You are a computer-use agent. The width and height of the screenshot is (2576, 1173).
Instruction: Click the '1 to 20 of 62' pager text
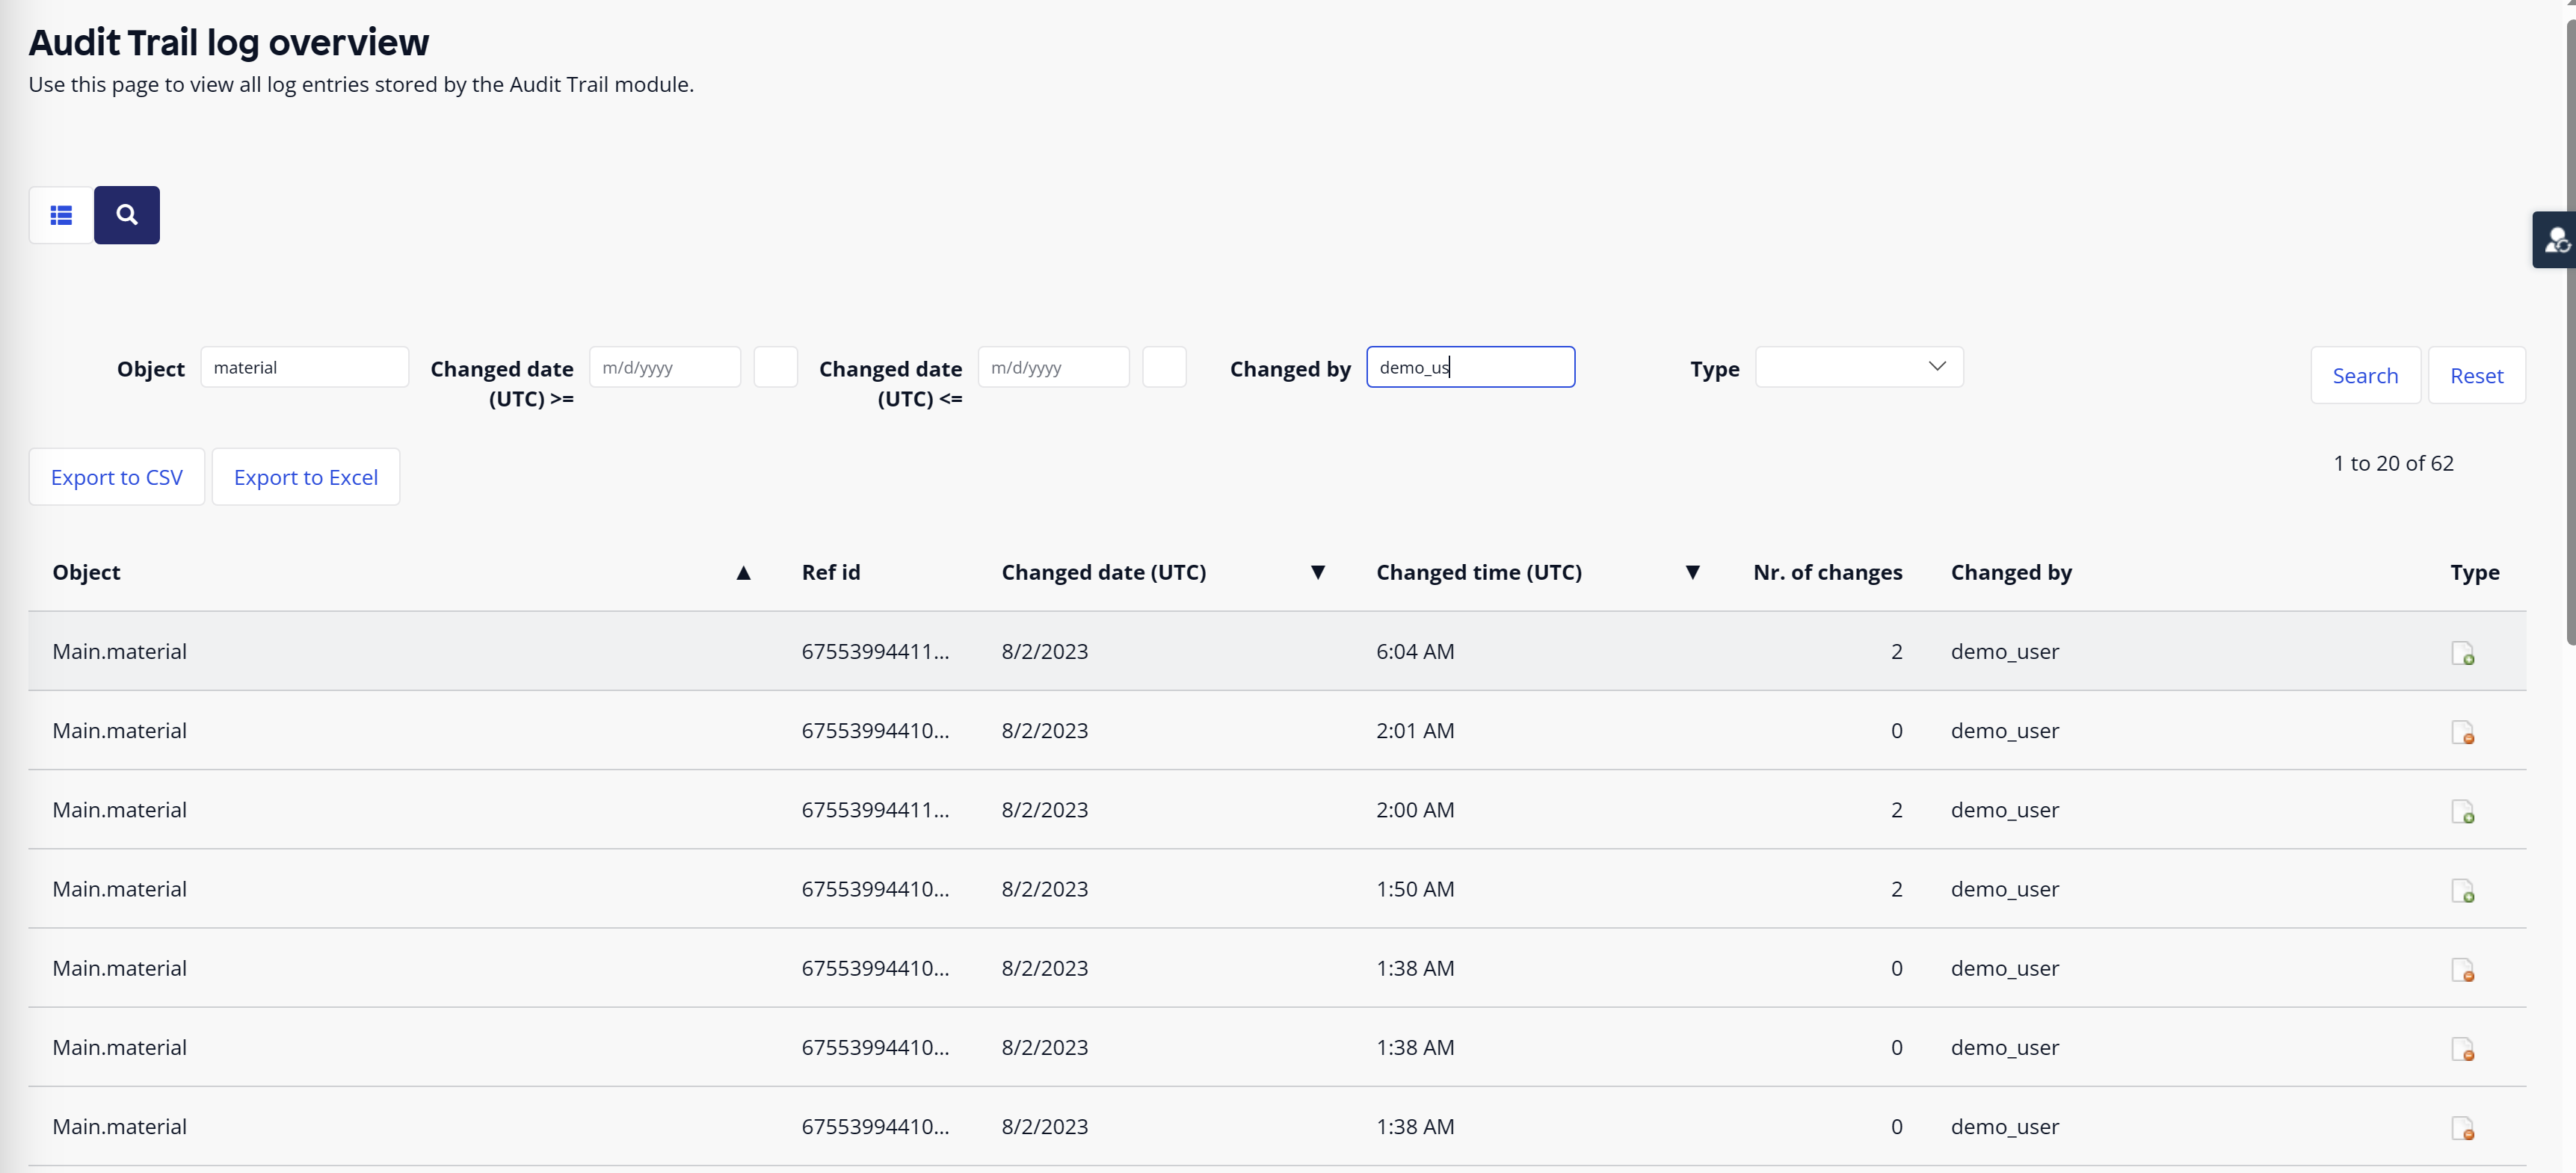2393,462
